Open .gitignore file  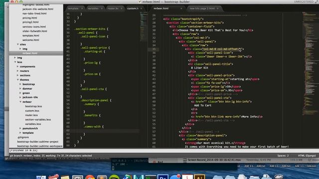click(x=23, y=137)
